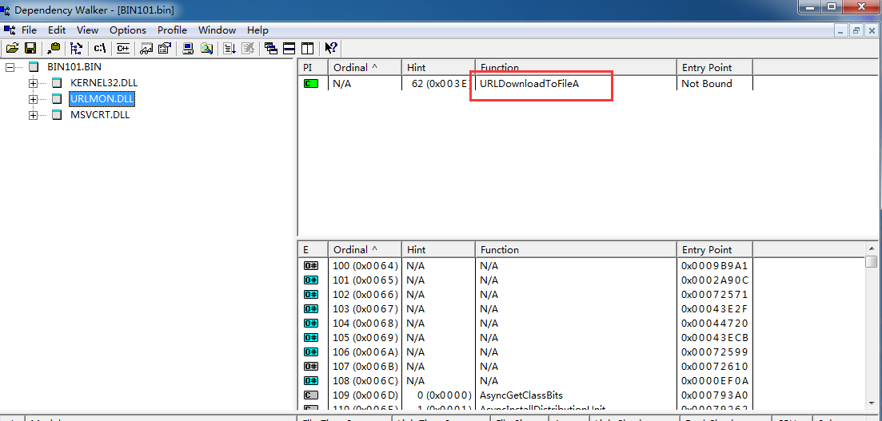Image resolution: width=882 pixels, height=421 pixels.
Task: Click the greyed Stop Profiling icon
Action: 248,49
